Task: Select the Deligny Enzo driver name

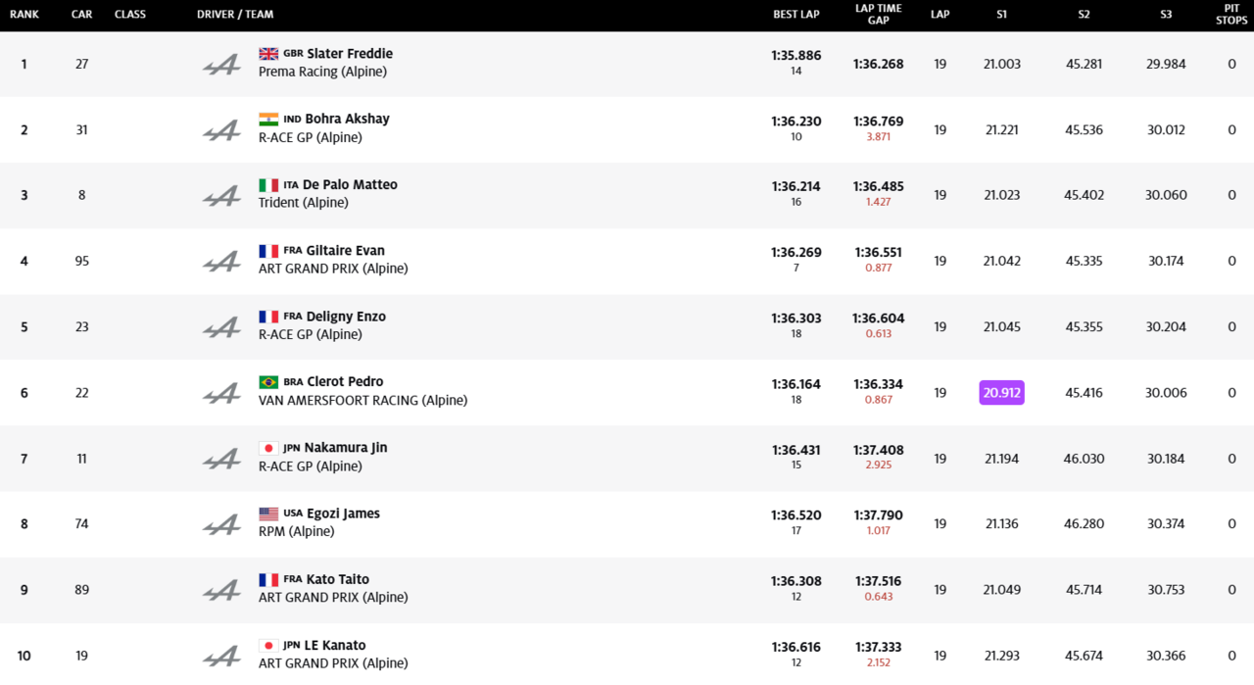Action: pyautogui.click(x=346, y=317)
